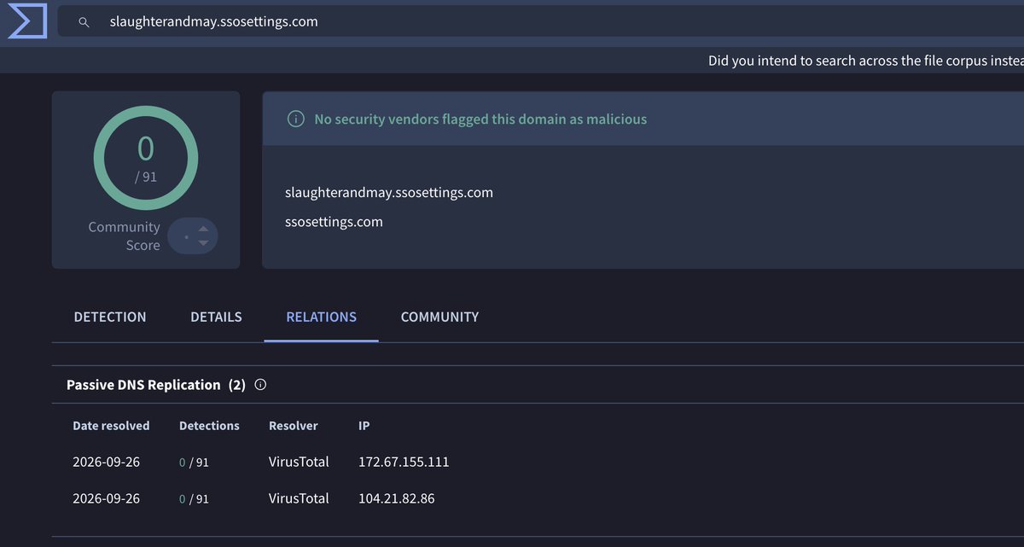This screenshot has width=1024, height=547.
Task: Click the 0 / 91 detection score circle
Action: [146, 158]
